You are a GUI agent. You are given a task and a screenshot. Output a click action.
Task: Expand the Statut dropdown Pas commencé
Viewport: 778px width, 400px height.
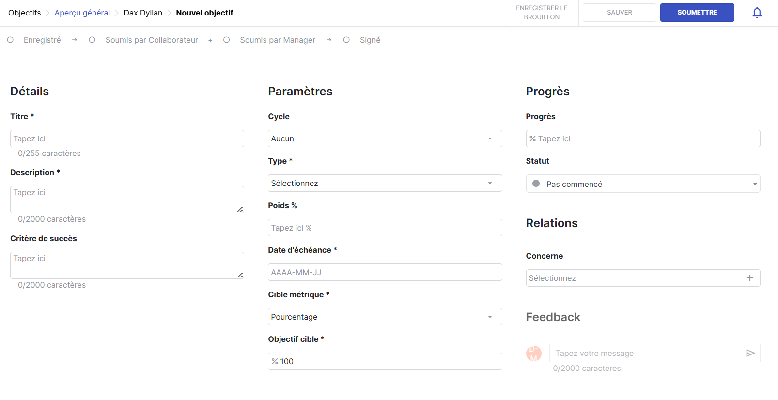click(x=643, y=184)
